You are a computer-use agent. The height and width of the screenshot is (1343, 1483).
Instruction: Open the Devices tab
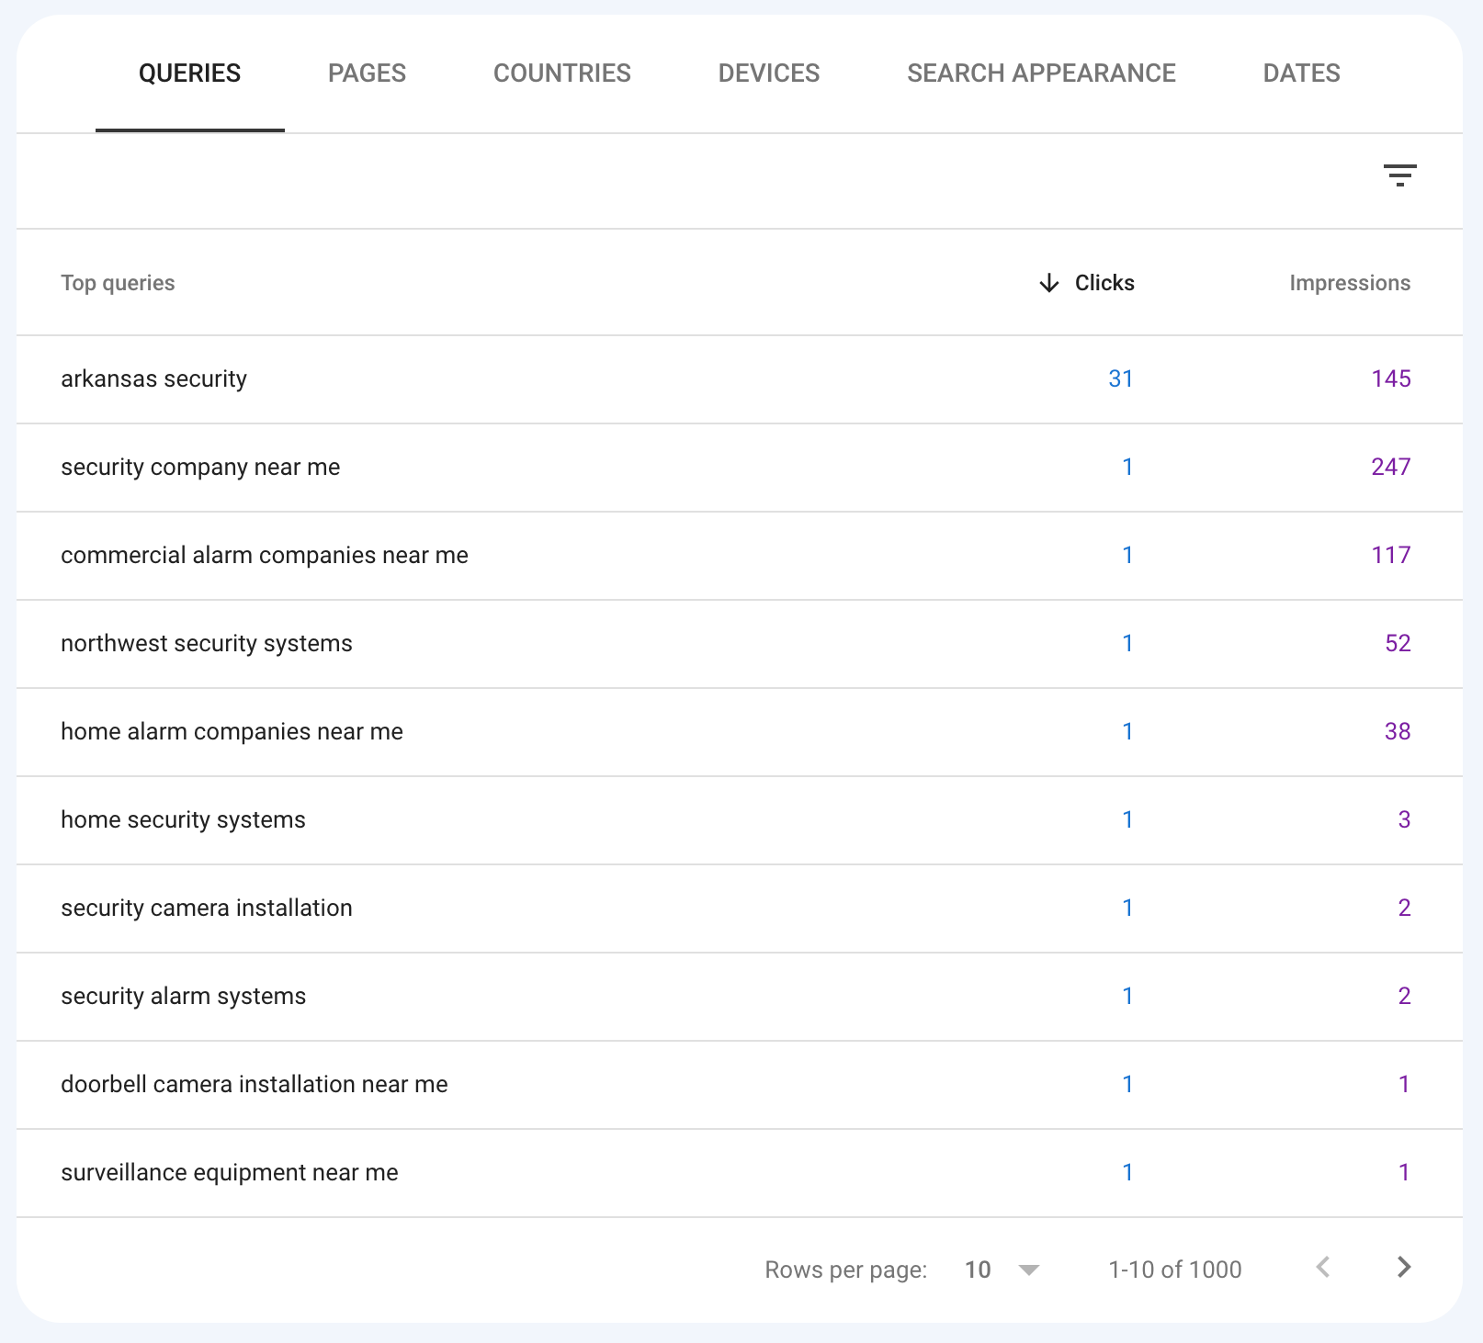coord(768,73)
